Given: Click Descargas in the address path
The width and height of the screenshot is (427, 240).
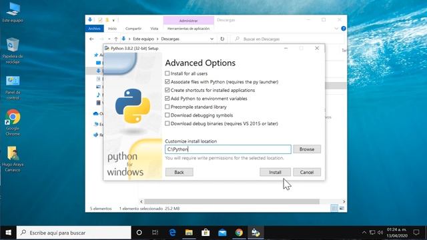Looking at the screenshot, I should click(x=170, y=39).
